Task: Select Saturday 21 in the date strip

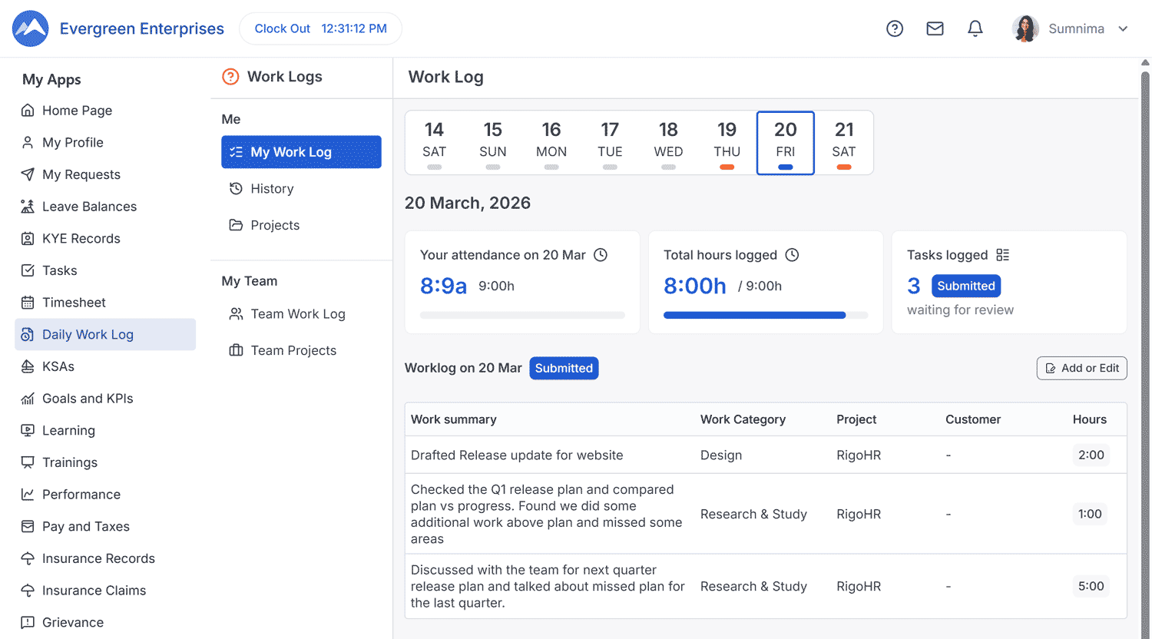Action: [x=843, y=143]
